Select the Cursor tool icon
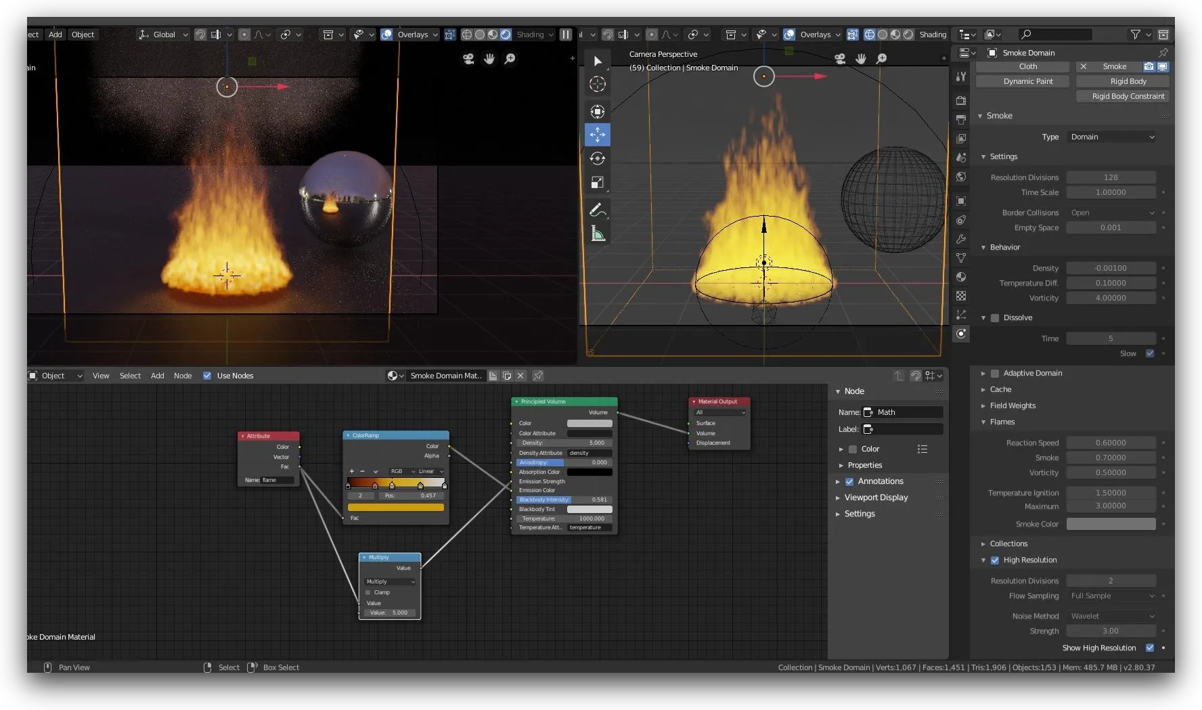1202x710 pixels. point(597,84)
